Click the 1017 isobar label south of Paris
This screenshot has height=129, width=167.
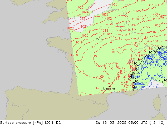(92, 47)
